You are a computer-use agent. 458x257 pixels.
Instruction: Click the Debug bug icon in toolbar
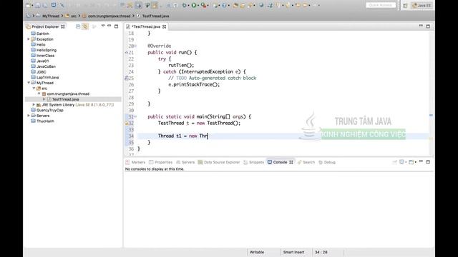[185, 5]
